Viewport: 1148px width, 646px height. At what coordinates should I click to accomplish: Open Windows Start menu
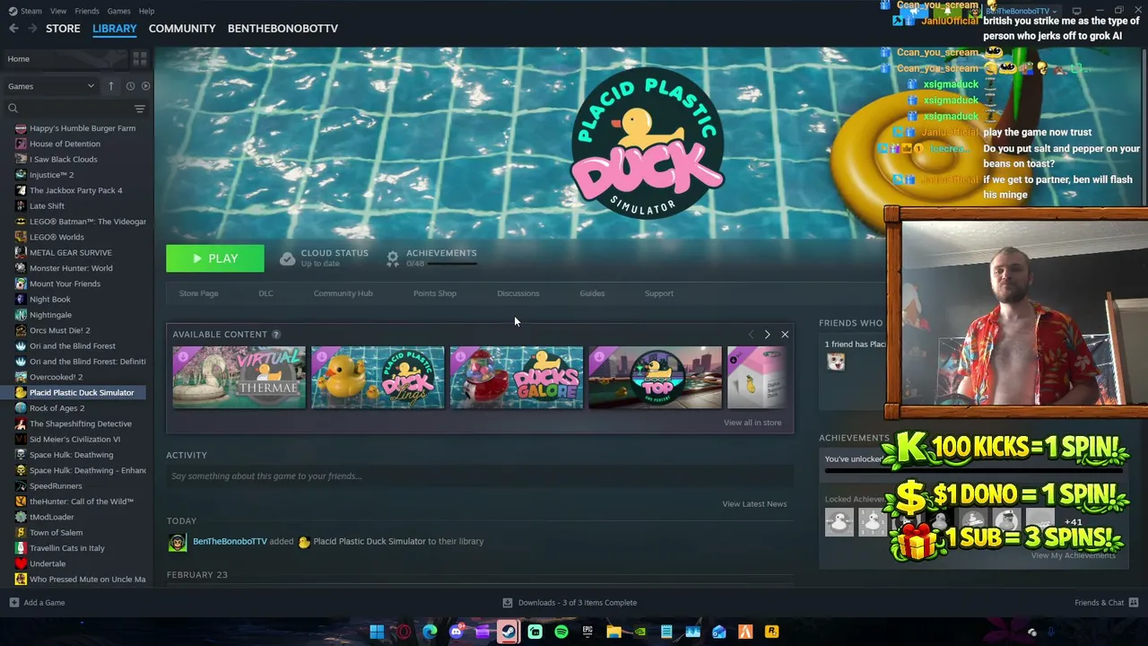tap(377, 632)
